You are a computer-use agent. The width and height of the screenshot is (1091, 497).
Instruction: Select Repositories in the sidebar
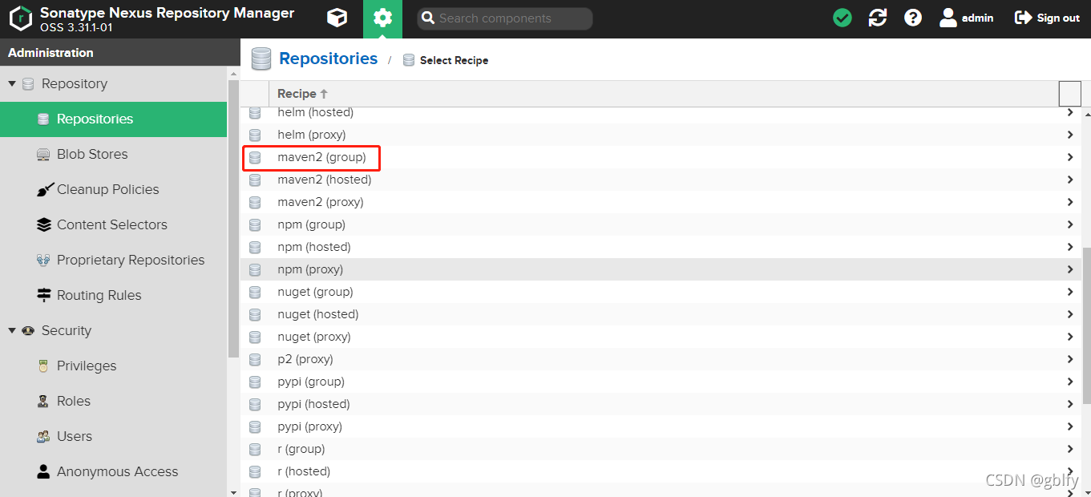[x=113, y=119]
